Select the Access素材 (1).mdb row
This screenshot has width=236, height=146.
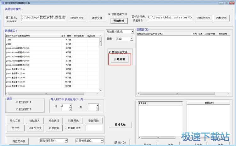tap(52, 48)
